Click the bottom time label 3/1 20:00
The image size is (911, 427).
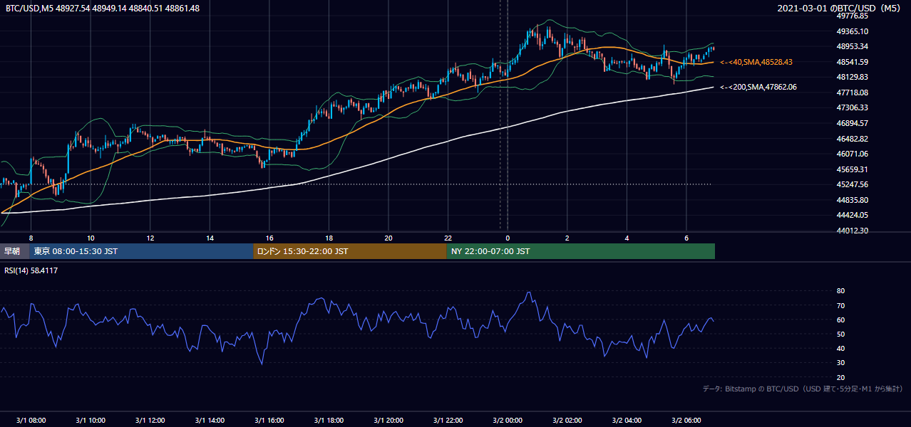point(388,421)
